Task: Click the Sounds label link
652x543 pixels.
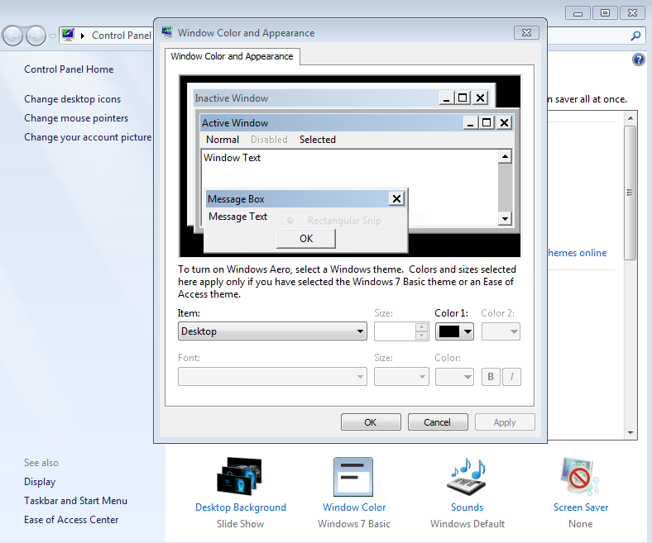Action: tap(467, 507)
